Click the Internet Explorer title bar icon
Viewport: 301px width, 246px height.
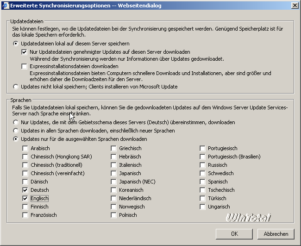point(6,6)
